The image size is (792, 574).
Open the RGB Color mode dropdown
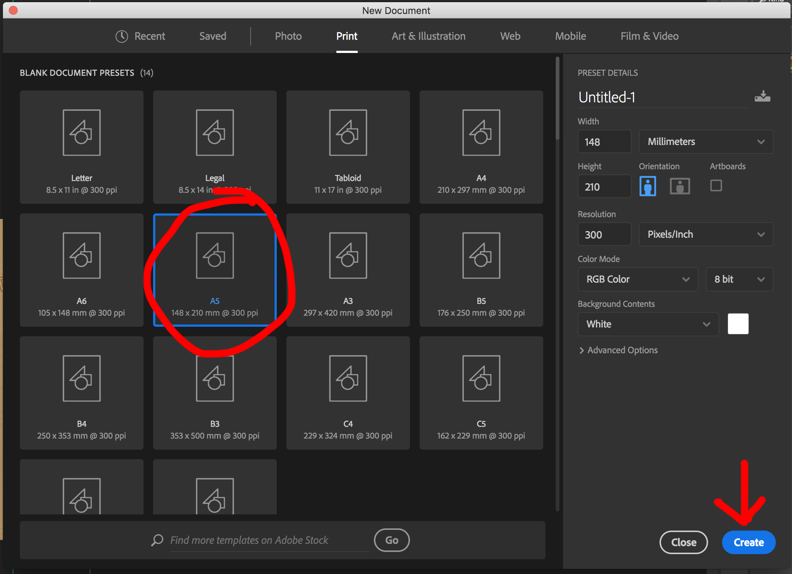(x=637, y=279)
